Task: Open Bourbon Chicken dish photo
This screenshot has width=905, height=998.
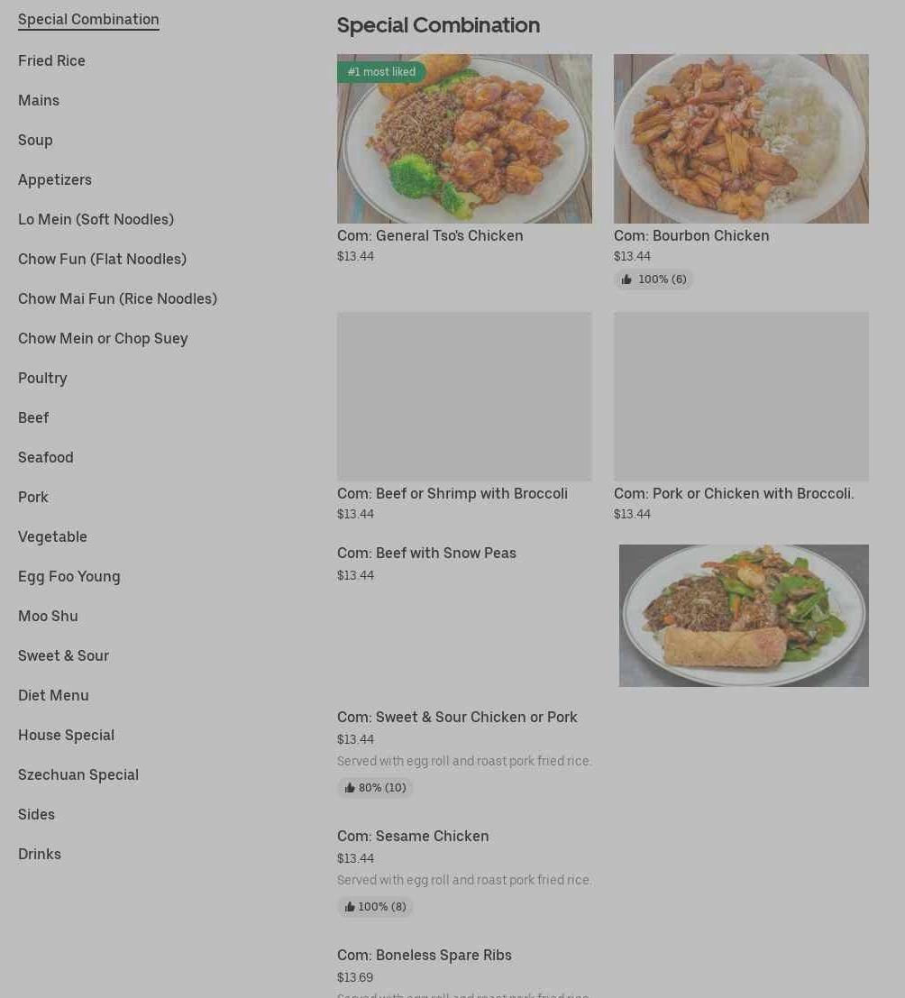Action: 741,139
